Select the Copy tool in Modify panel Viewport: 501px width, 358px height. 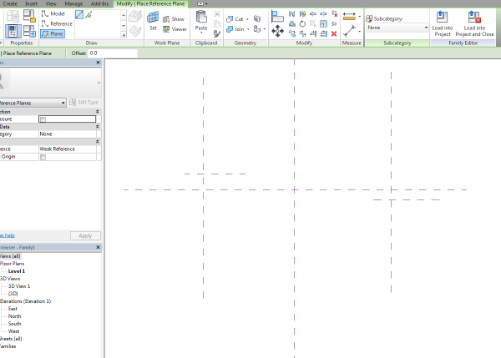[x=292, y=33]
